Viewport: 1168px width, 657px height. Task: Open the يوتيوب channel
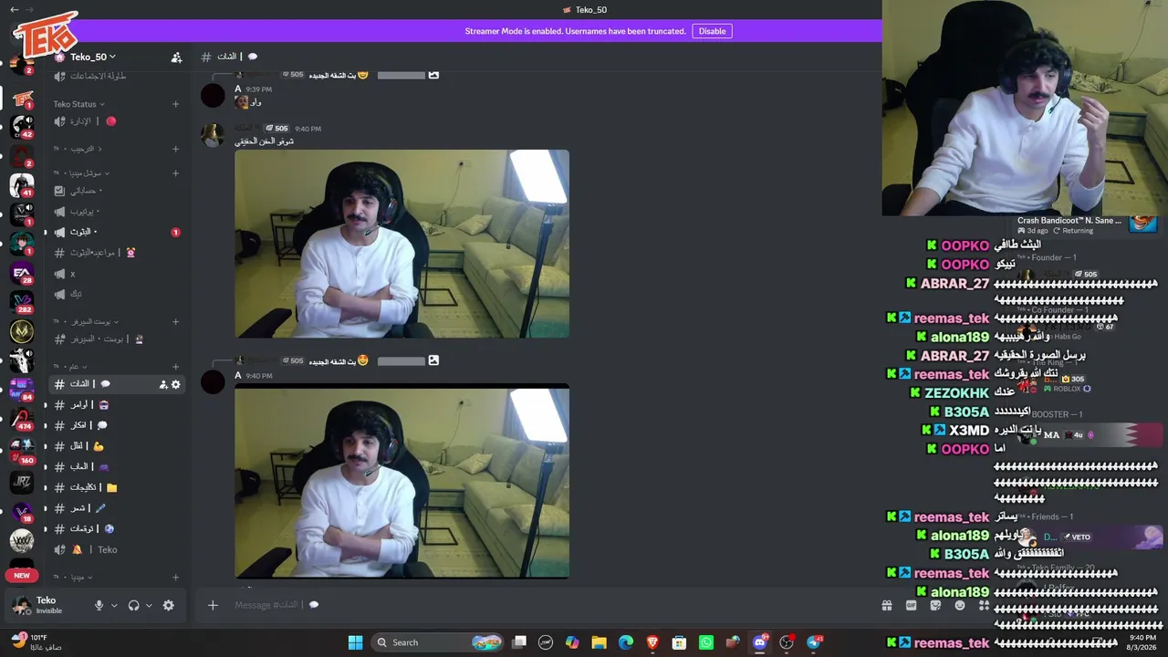click(119, 211)
